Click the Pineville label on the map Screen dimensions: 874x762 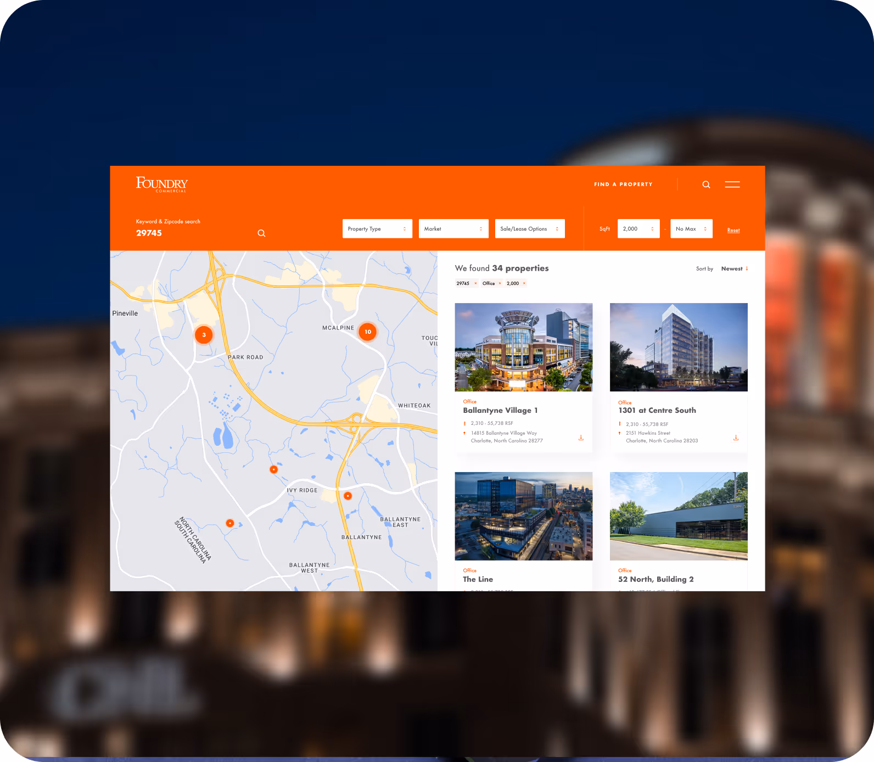pyautogui.click(x=125, y=313)
